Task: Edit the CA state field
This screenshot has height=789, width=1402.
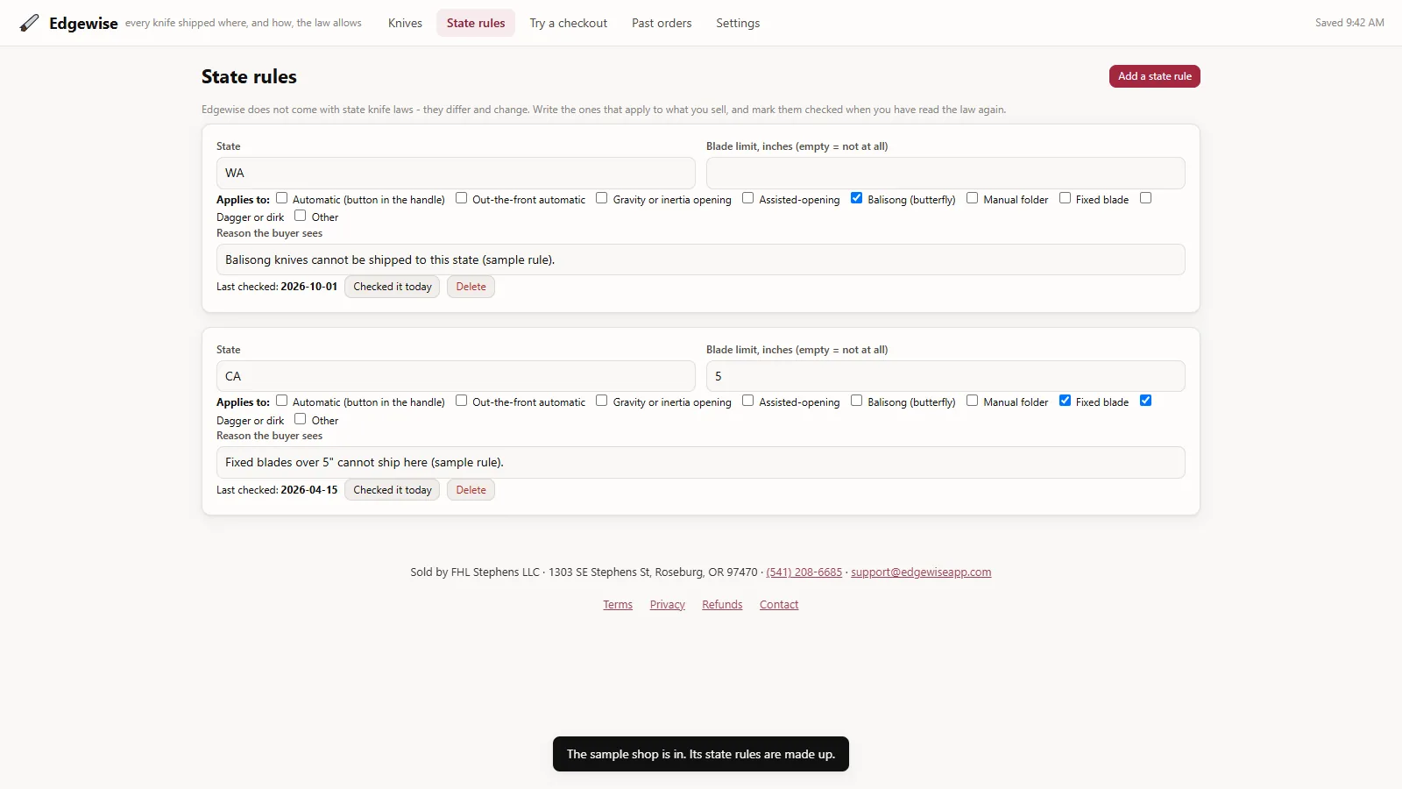Action: coord(456,376)
